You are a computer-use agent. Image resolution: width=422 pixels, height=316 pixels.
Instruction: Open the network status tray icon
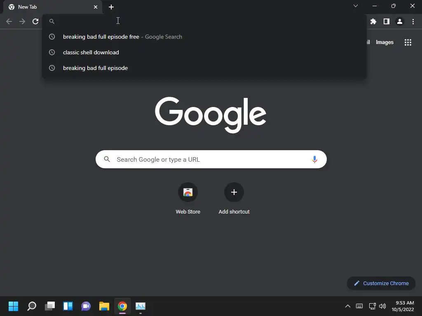372,306
